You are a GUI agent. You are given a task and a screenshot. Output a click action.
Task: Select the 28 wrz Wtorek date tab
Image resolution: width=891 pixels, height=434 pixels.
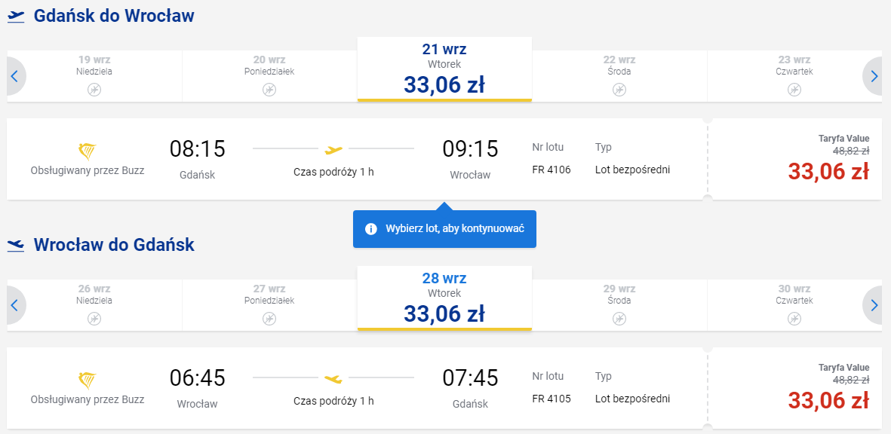pyautogui.click(x=444, y=298)
